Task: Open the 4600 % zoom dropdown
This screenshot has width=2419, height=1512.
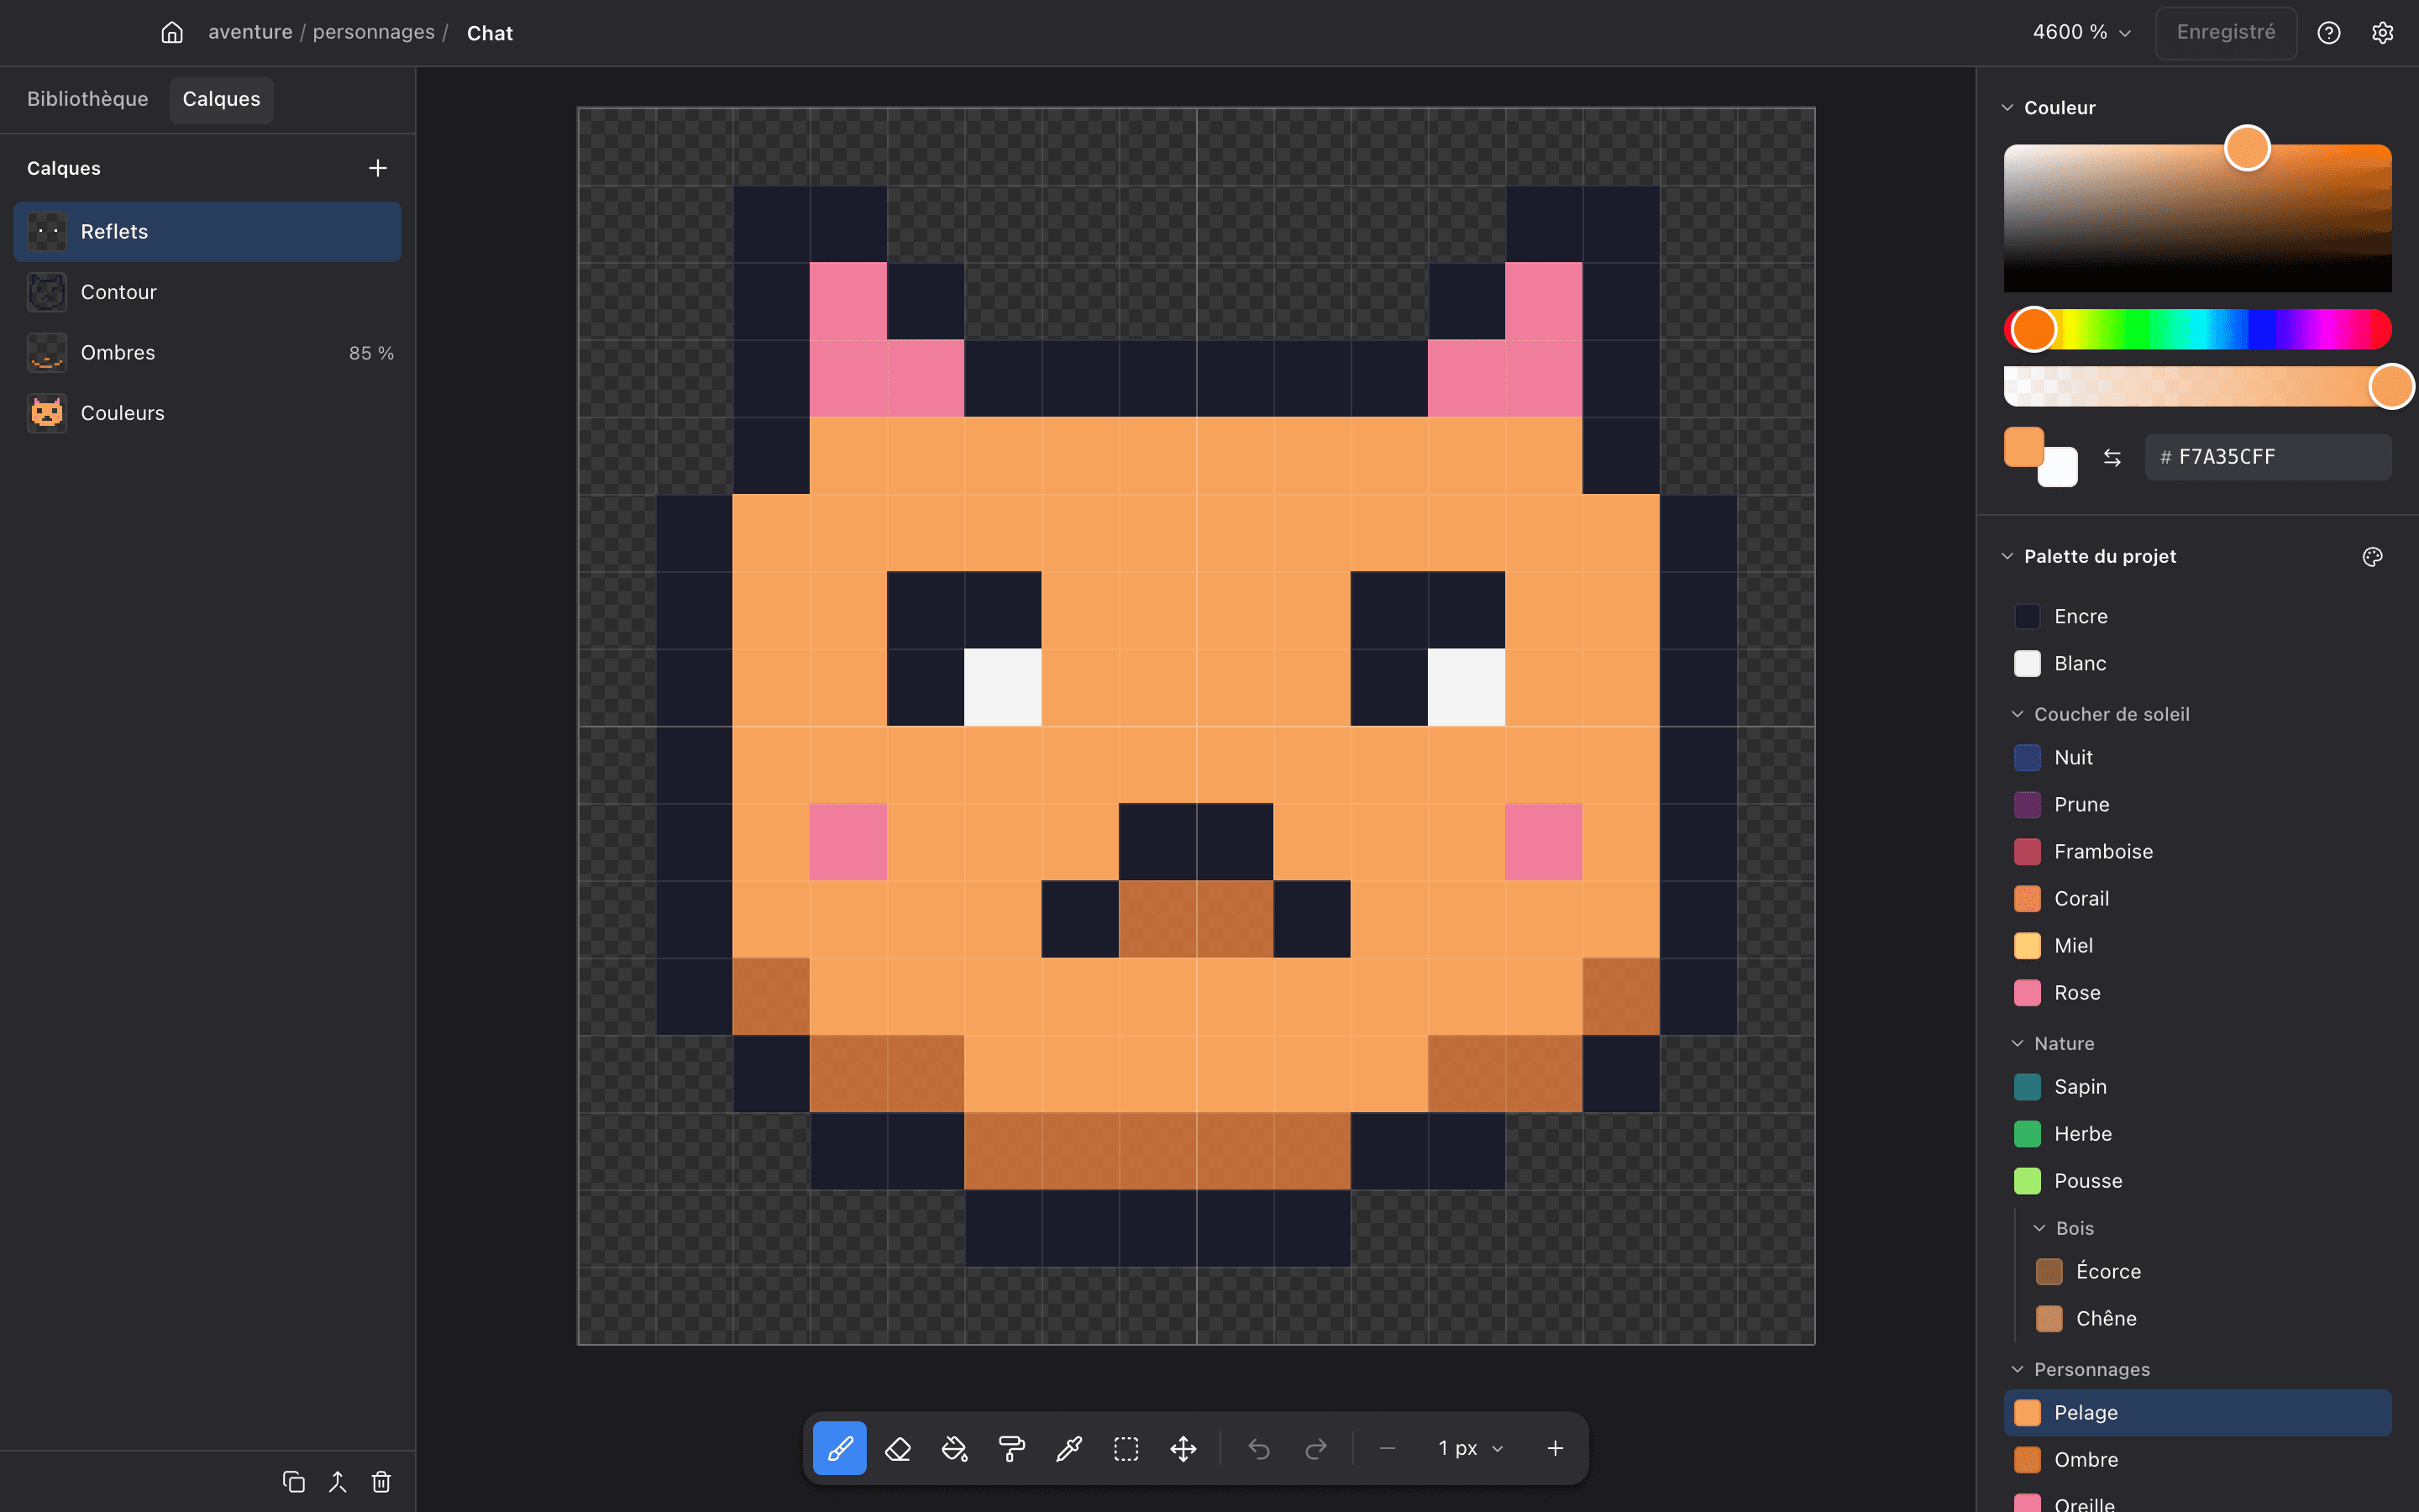Action: [x=2082, y=32]
